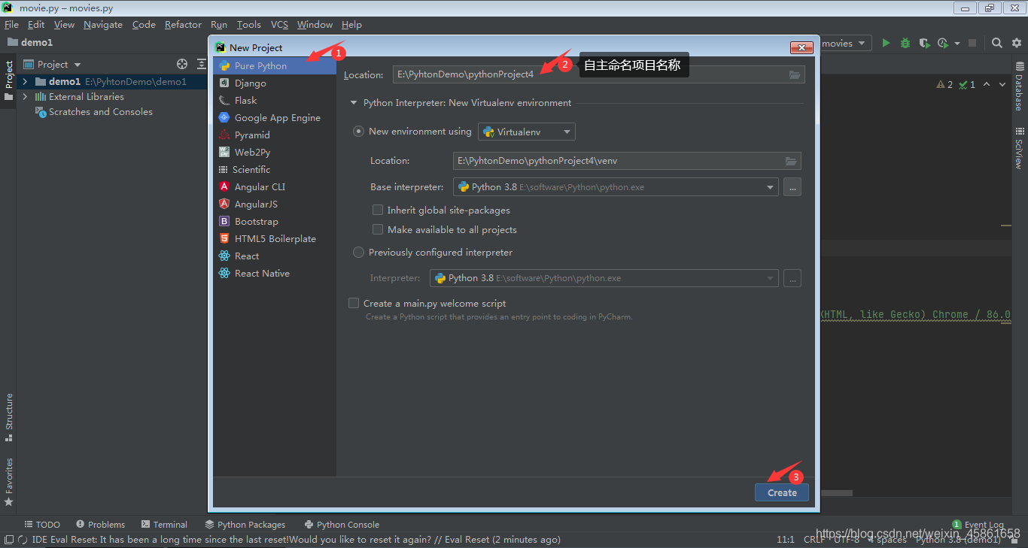Switch to the Structure side tab

[x=8, y=416]
